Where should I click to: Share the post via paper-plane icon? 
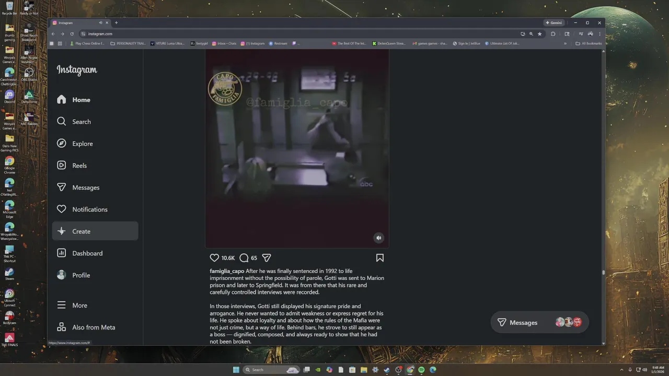(x=267, y=258)
